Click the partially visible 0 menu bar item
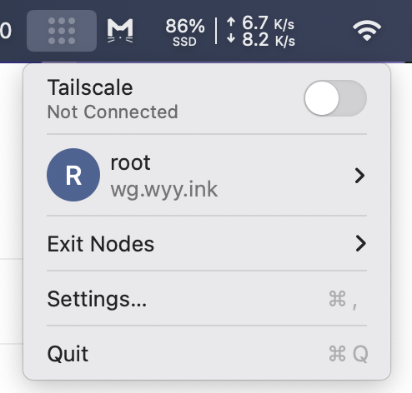Screen dimensions: 412x393 6,31
